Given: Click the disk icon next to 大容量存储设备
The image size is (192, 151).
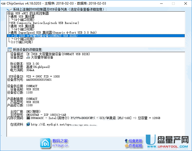Looking at the screenshot, I should point(28,57).
